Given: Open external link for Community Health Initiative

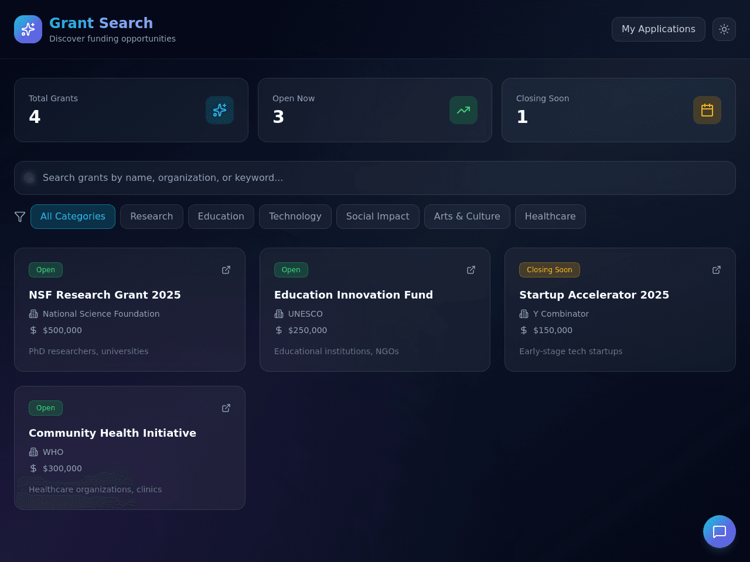Looking at the screenshot, I should click(226, 408).
